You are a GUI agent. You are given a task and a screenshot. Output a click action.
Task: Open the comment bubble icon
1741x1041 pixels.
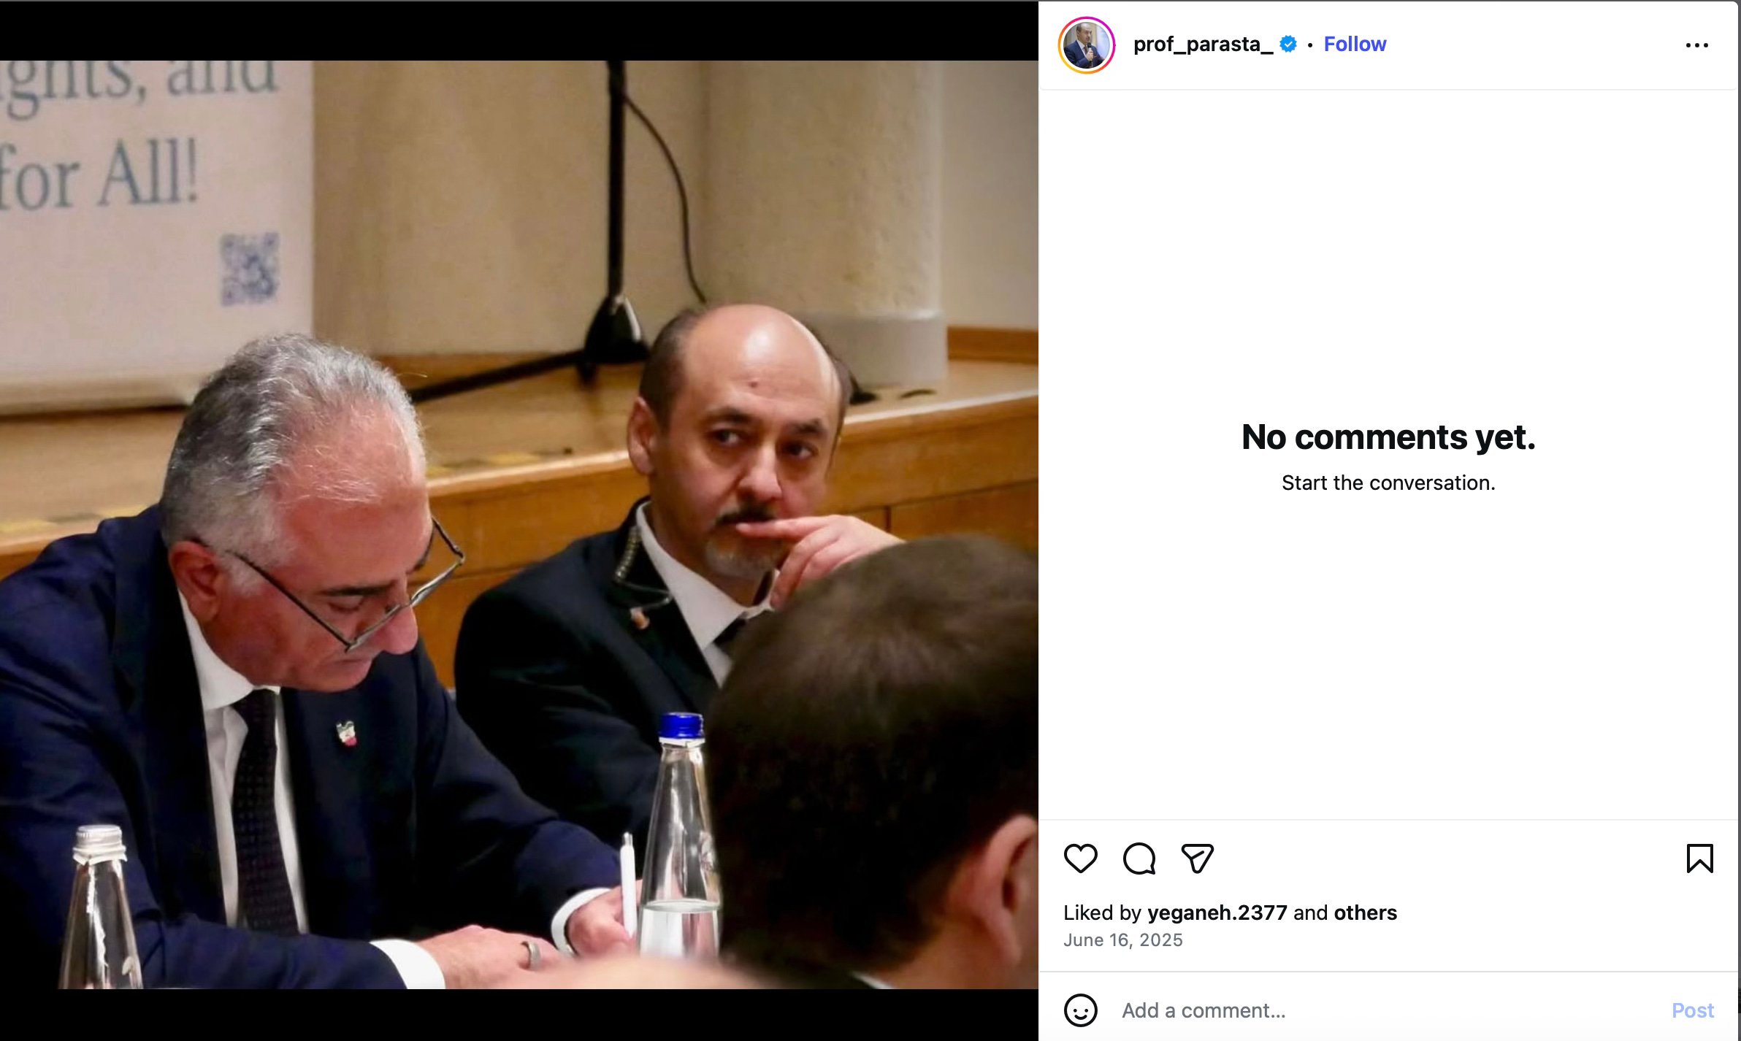click(1139, 858)
